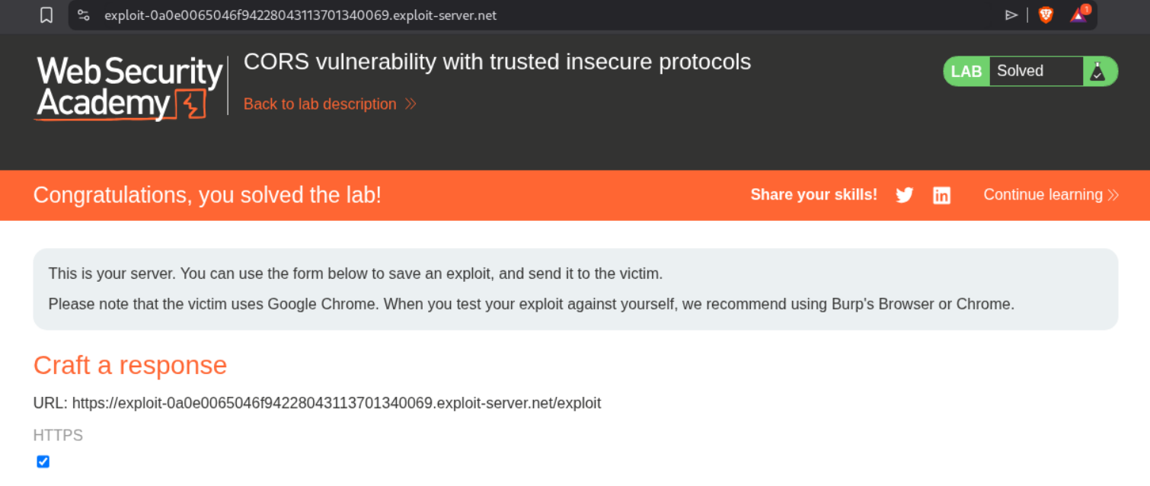Share on LinkedIn via its icon
The height and width of the screenshot is (486, 1150).
tap(942, 195)
